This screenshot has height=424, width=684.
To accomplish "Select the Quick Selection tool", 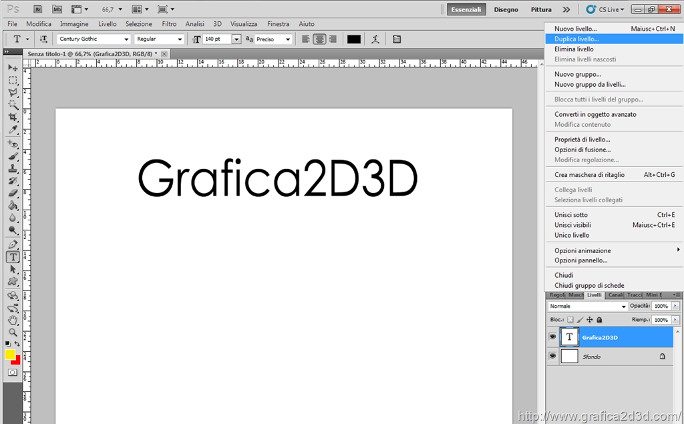I will 13,105.
